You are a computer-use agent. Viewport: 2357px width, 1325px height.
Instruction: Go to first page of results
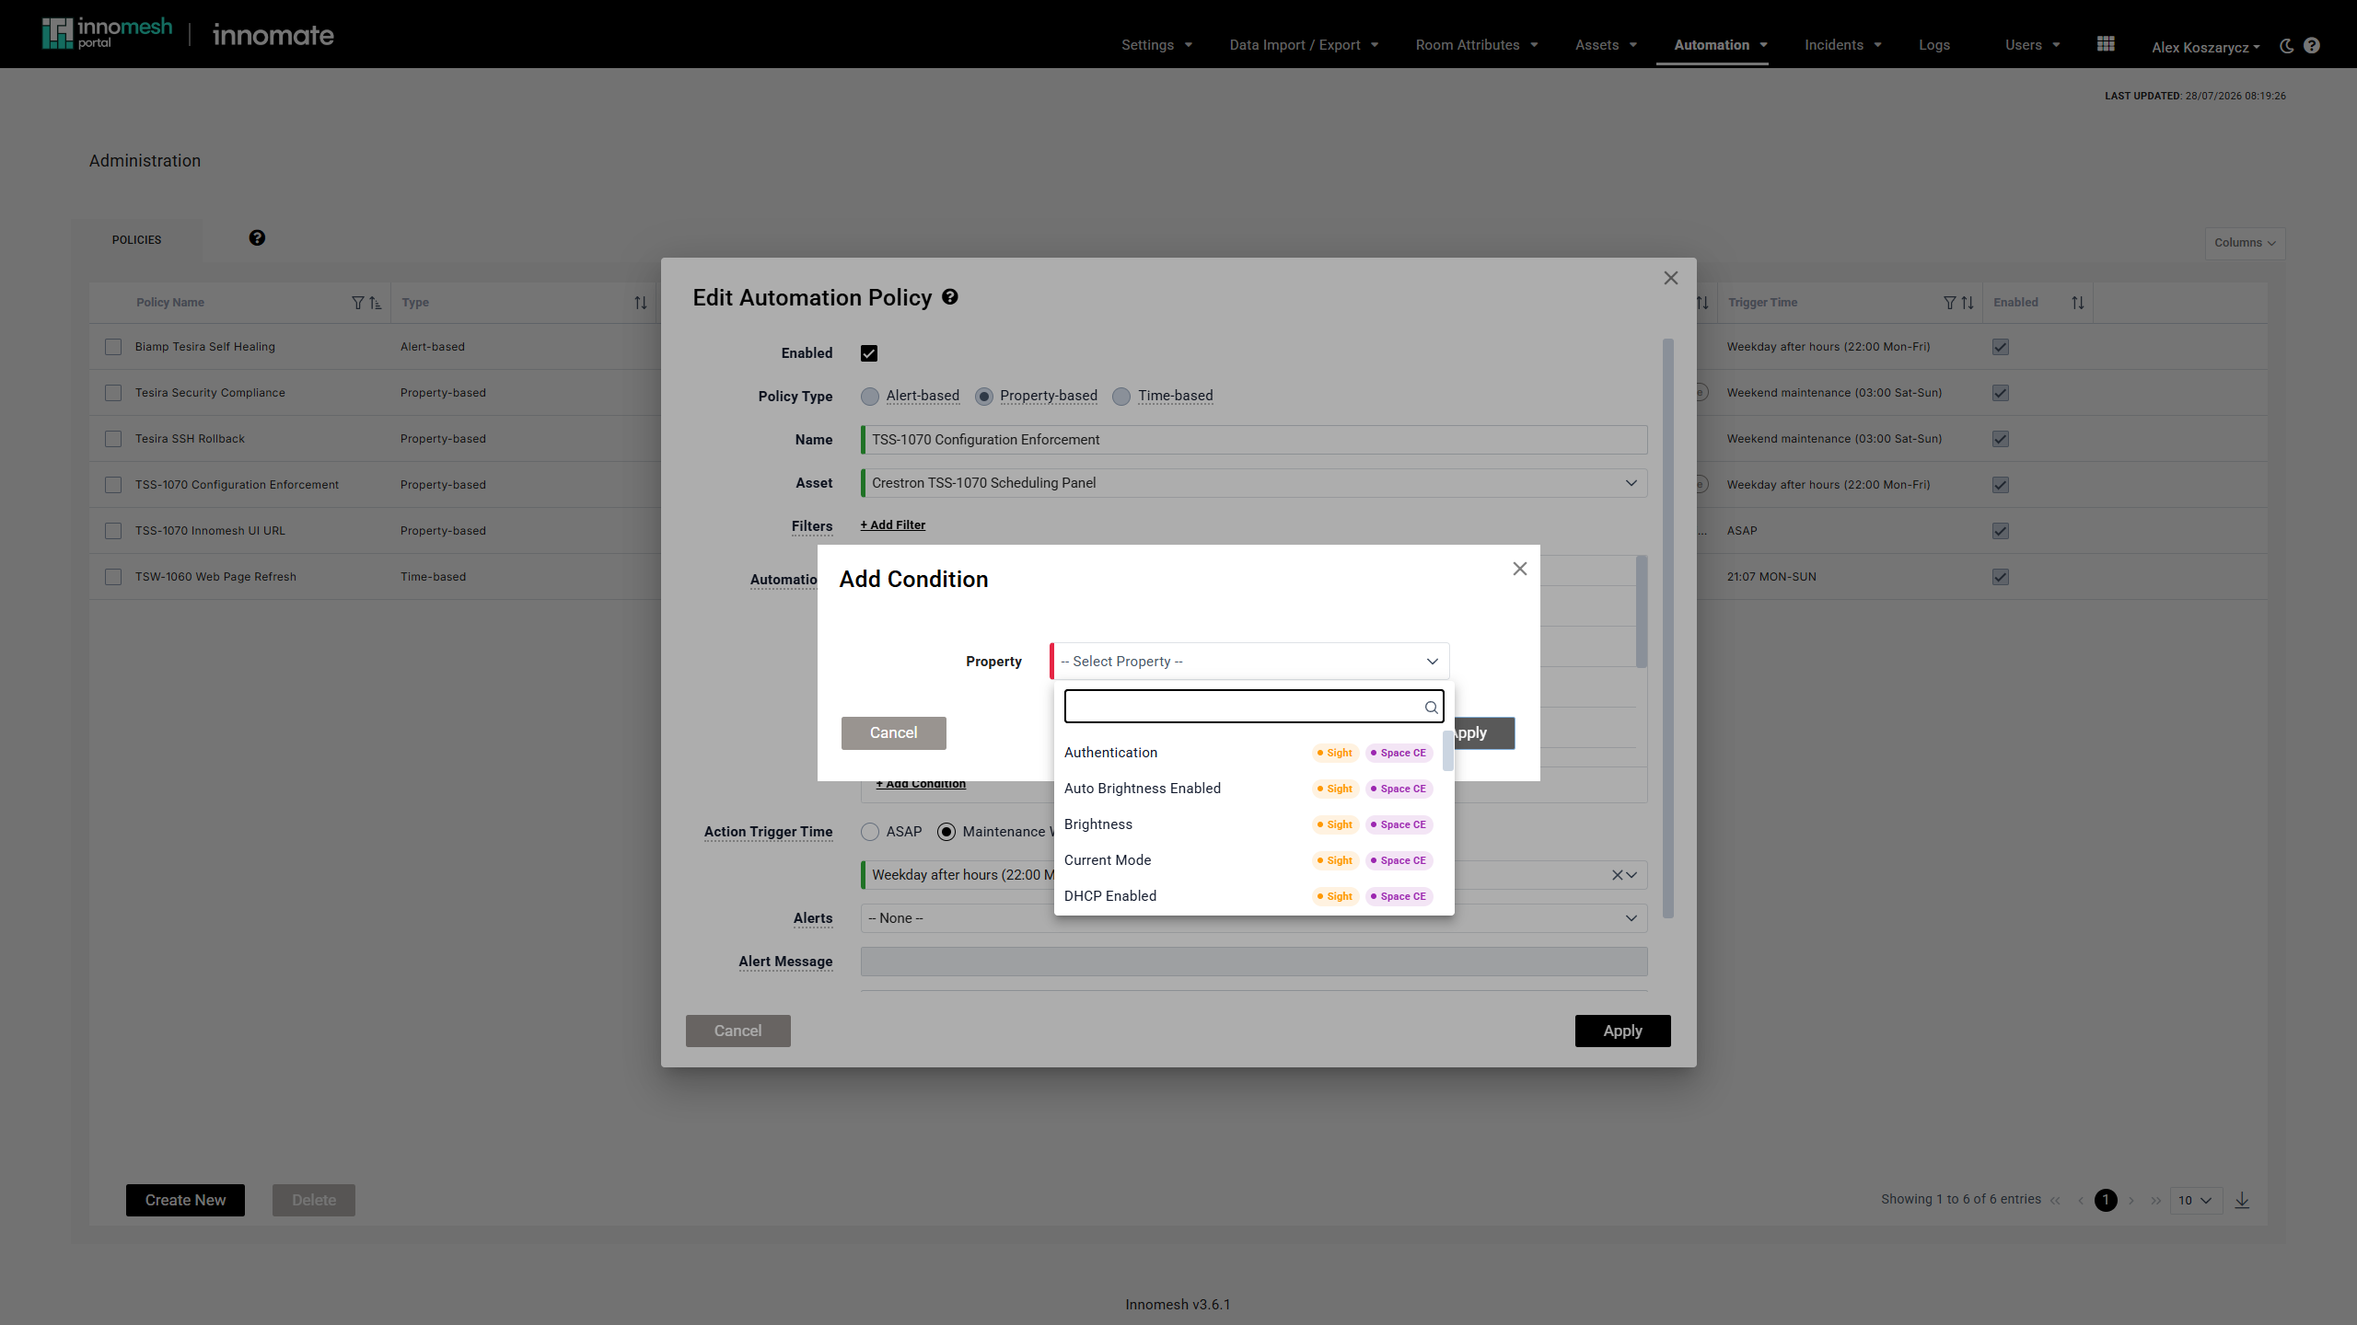pyautogui.click(x=2055, y=1201)
